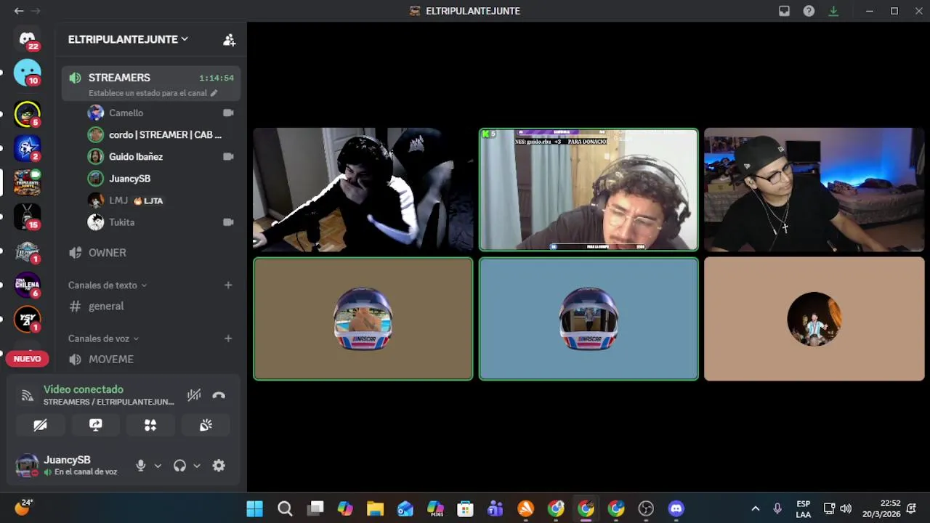Toggle microphone mute
930x523 pixels.
point(141,466)
